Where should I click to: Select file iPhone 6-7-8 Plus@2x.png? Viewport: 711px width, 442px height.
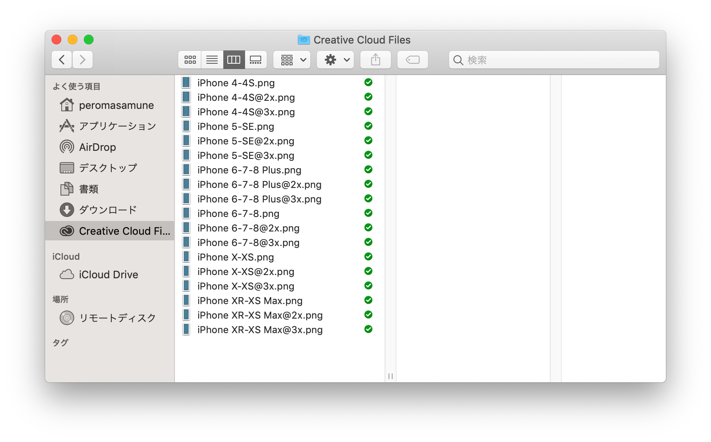coord(280,184)
